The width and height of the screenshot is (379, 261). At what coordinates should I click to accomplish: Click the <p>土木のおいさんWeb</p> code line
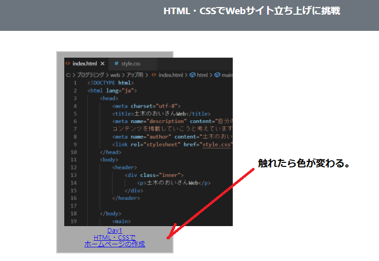point(174,183)
